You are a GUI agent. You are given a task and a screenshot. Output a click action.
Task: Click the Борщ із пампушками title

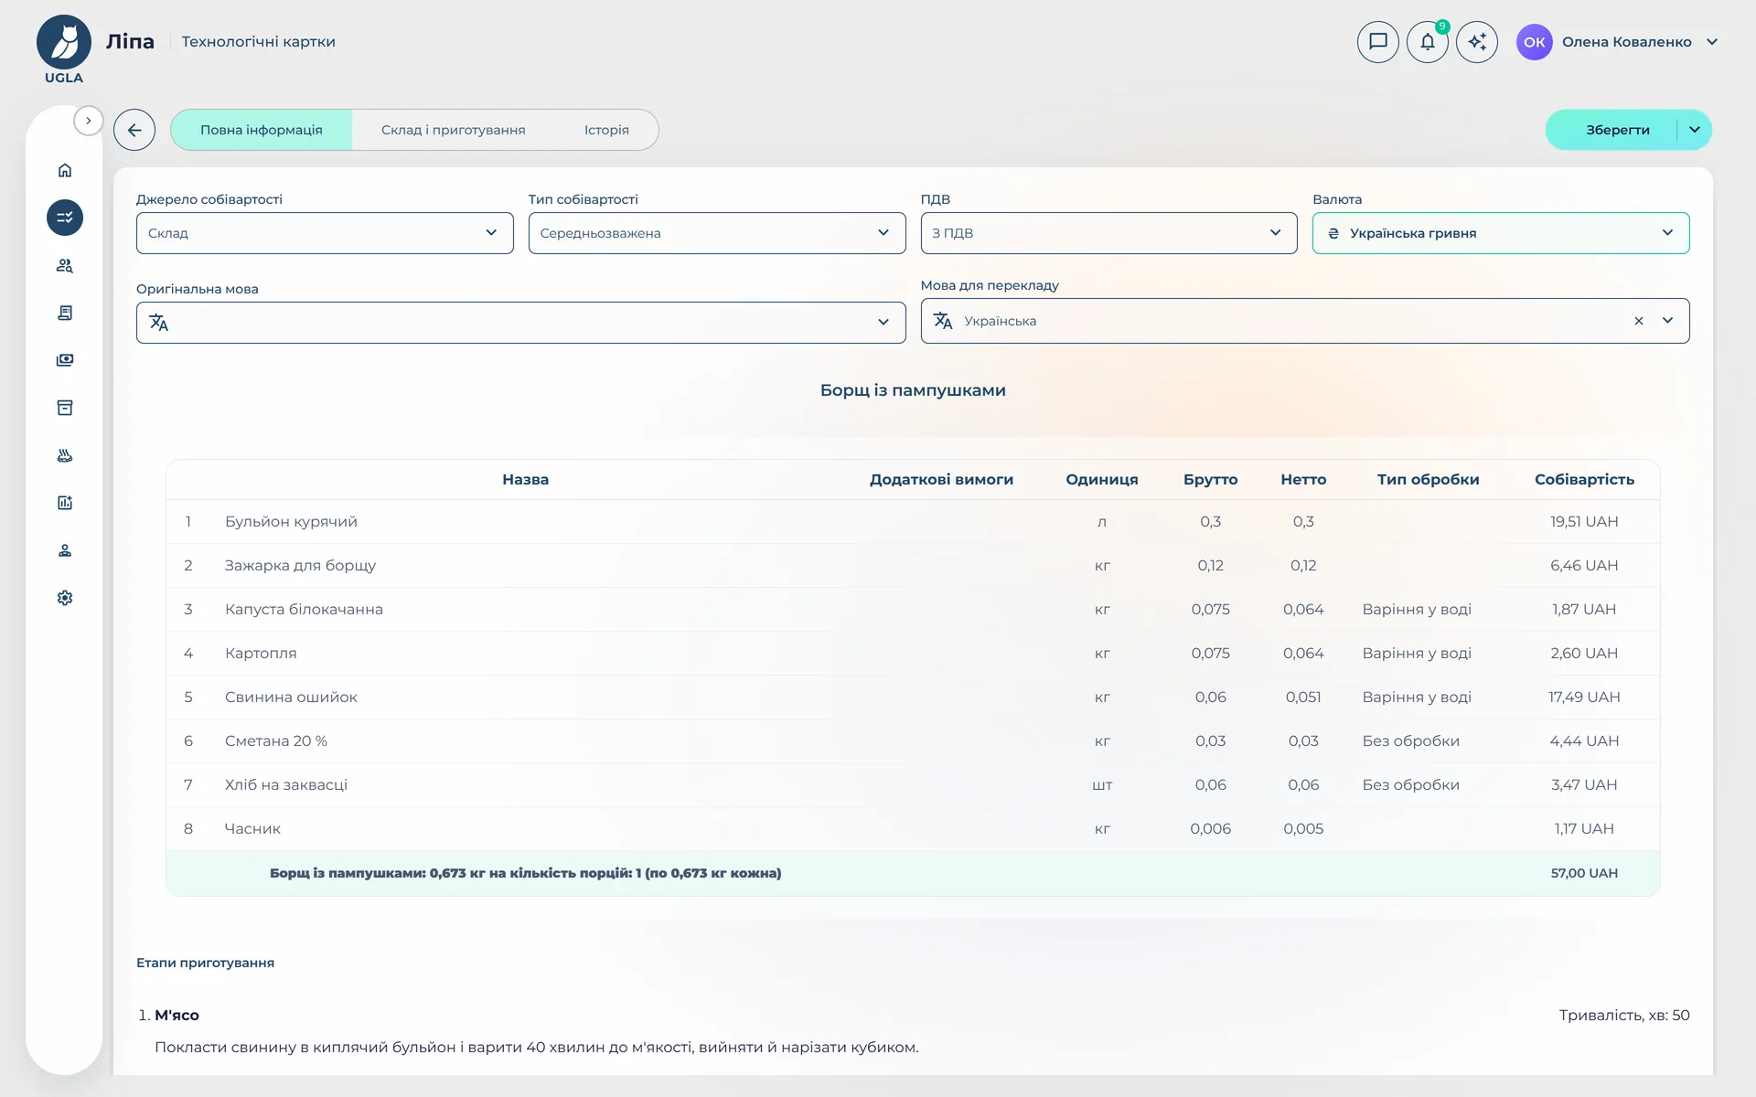pos(913,390)
